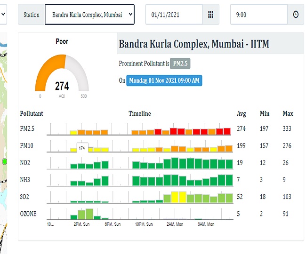
Task: Click the date field showing 01/11/2021
Action: [174, 15]
